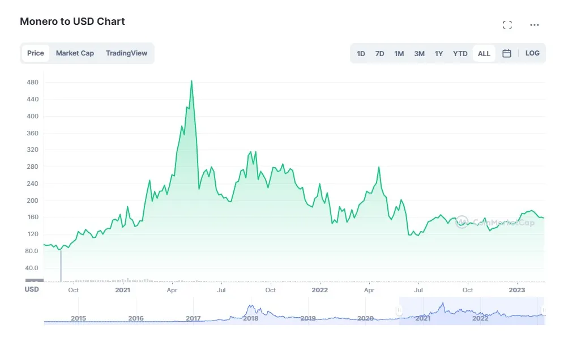Enable logarithmic scale with LOG

point(532,53)
